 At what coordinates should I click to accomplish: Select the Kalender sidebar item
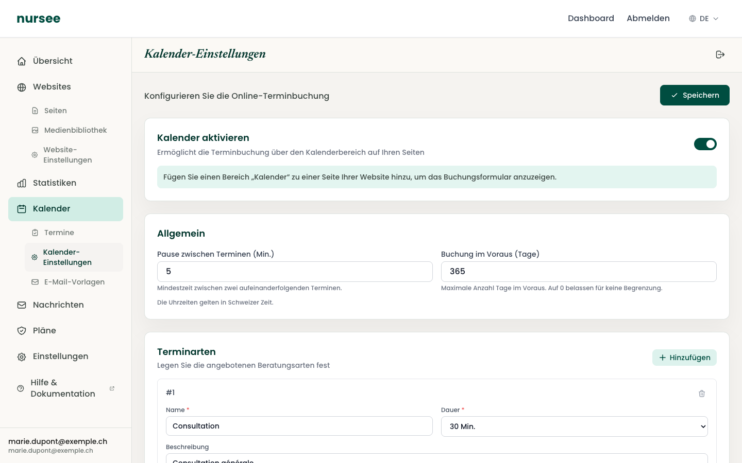pos(65,209)
